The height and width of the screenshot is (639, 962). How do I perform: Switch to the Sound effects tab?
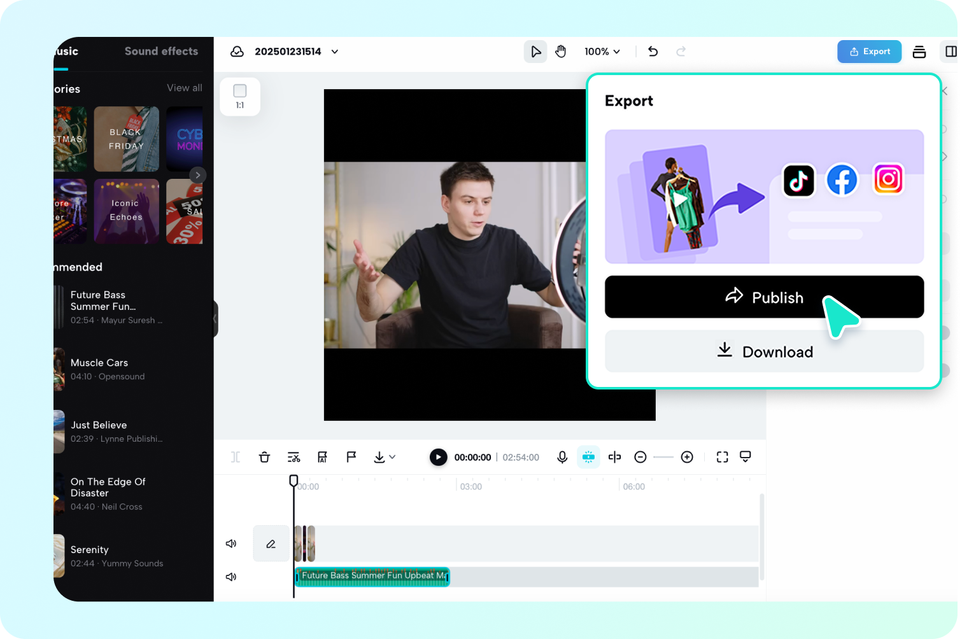coord(161,51)
